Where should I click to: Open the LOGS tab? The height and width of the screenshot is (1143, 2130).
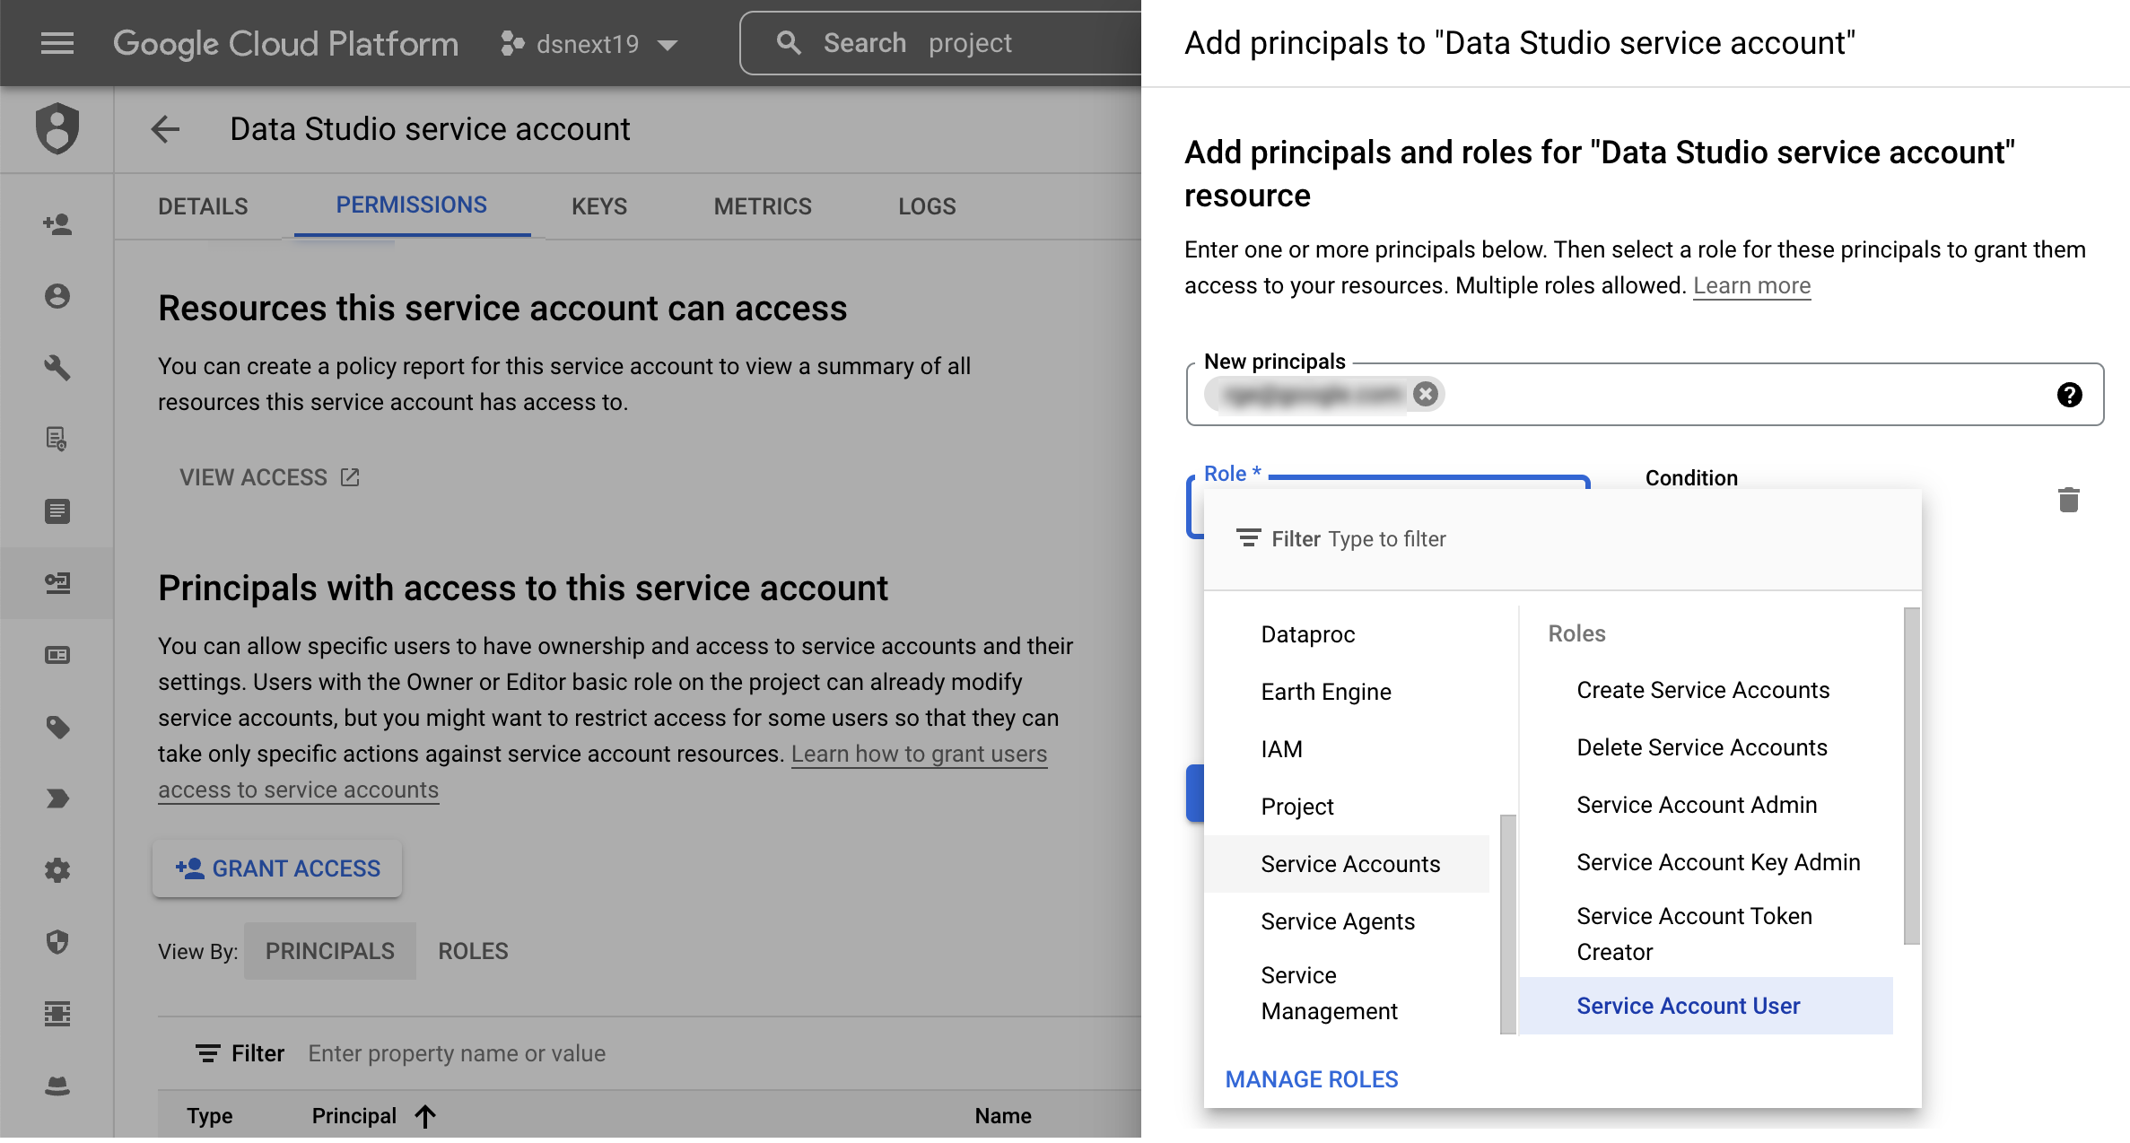click(x=926, y=205)
